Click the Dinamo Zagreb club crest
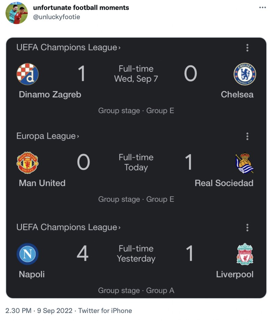270x321 pixels. pyautogui.click(x=27, y=74)
